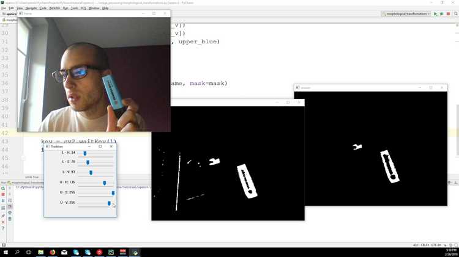Open the Code menu
459x257 pixels.
pyautogui.click(x=43, y=8)
